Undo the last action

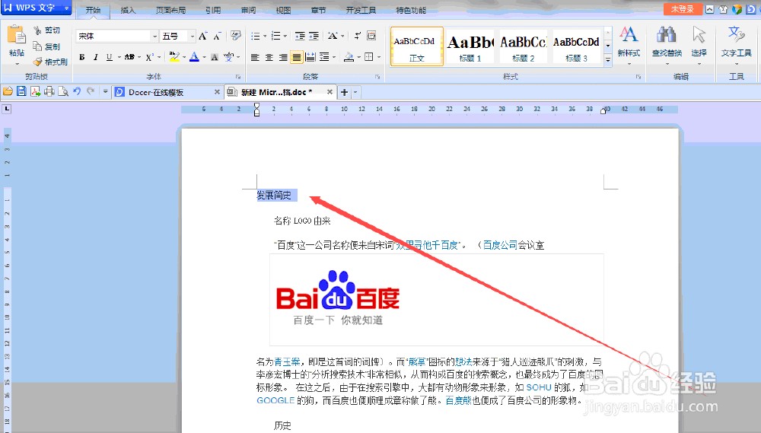[x=77, y=91]
